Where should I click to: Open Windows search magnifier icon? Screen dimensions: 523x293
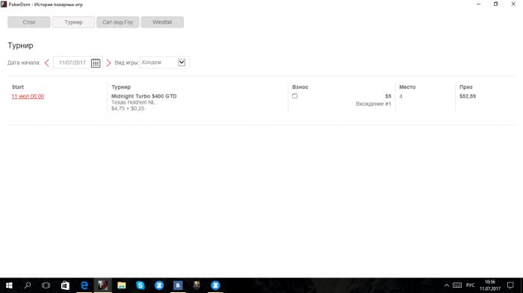pos(28,286)
